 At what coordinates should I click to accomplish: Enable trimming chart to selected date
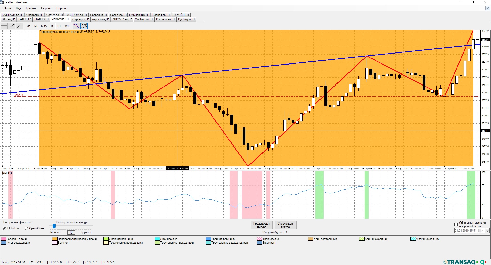[456, 224]
